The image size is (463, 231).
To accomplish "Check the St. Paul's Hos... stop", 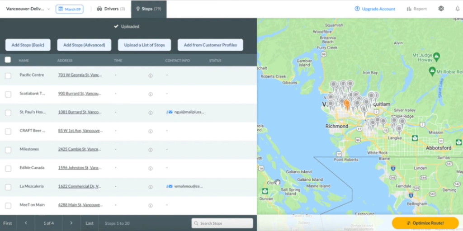I will pyautogui.click(x=8, y=113).
